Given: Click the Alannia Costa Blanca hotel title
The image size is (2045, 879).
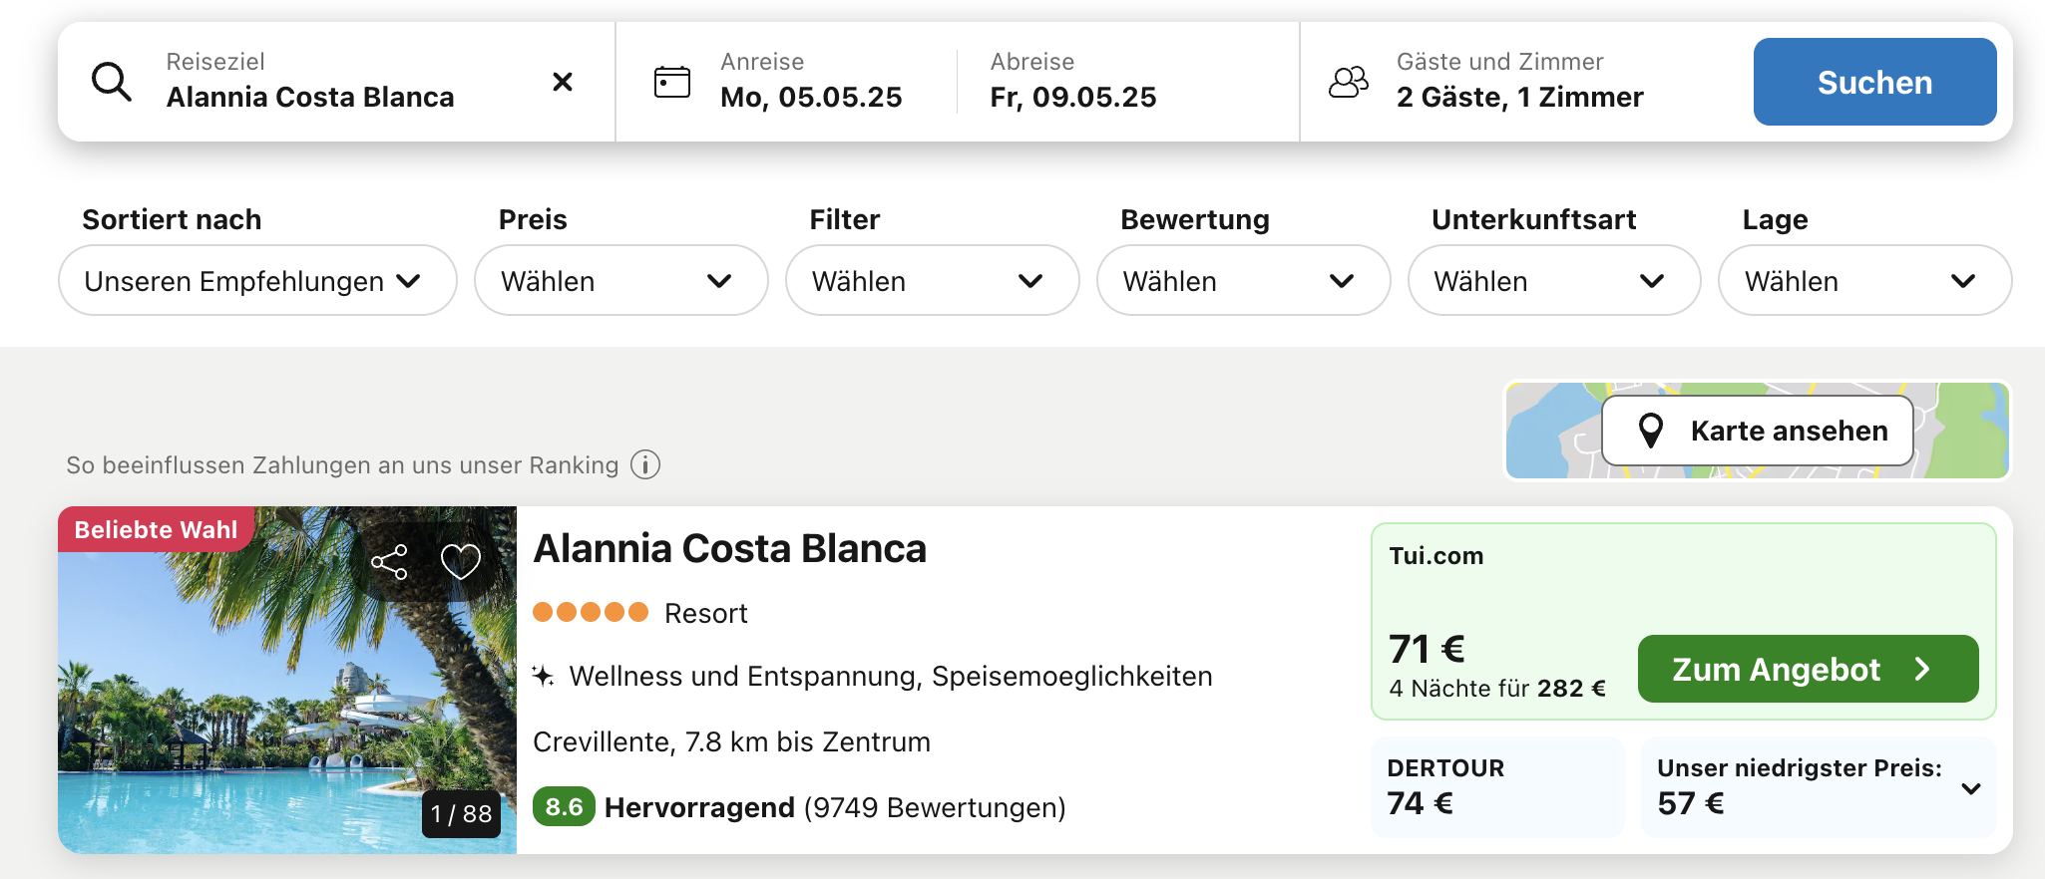Looking at the screenshot, I should [x=729, y=549].
